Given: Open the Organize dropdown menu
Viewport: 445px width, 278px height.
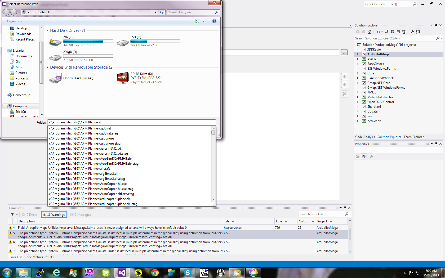Looking at the screenshot, I should [x=15, y=21].
